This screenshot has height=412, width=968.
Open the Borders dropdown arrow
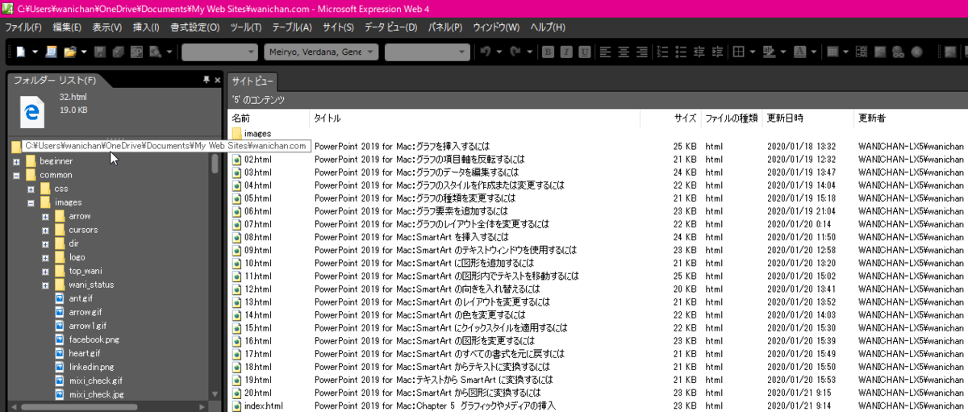pos(753,52)
